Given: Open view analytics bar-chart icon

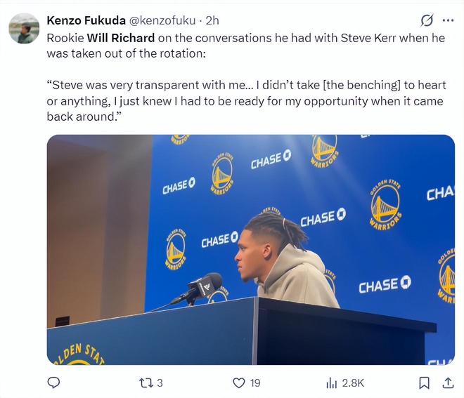Looking at the screenshot, I should (332, 383).
